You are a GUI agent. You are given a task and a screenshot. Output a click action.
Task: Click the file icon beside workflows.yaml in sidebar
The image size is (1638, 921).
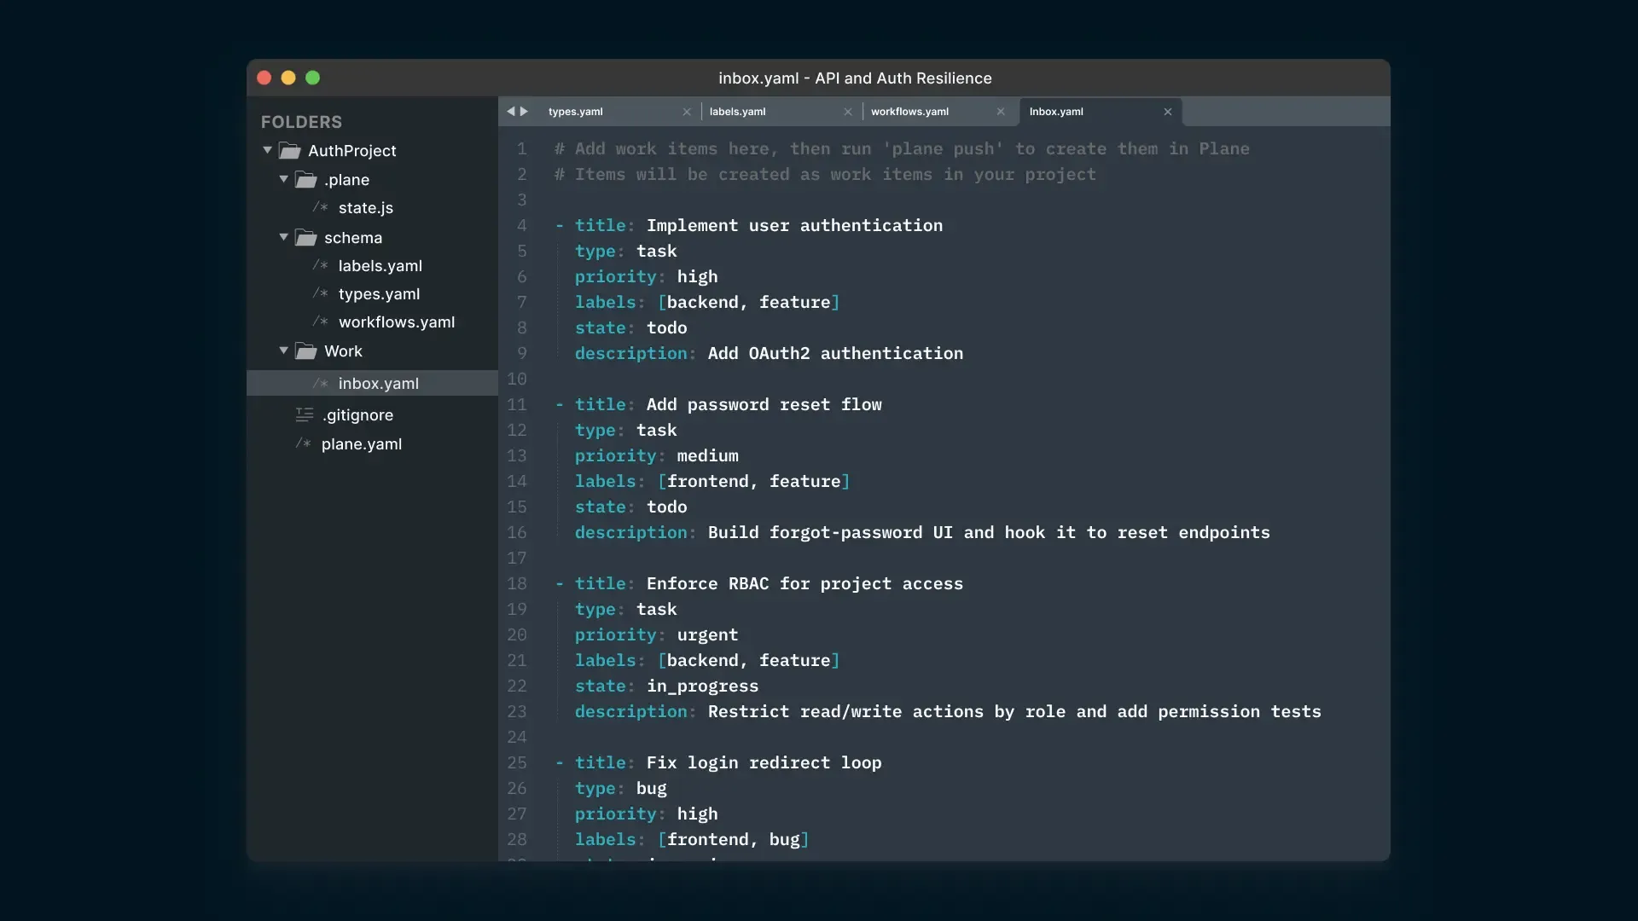320,321
